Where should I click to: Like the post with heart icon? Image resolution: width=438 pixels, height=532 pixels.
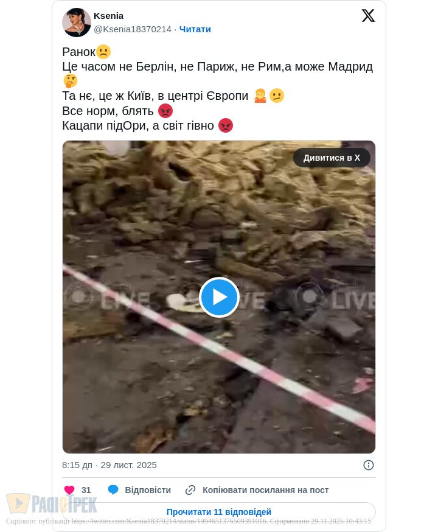69,490
